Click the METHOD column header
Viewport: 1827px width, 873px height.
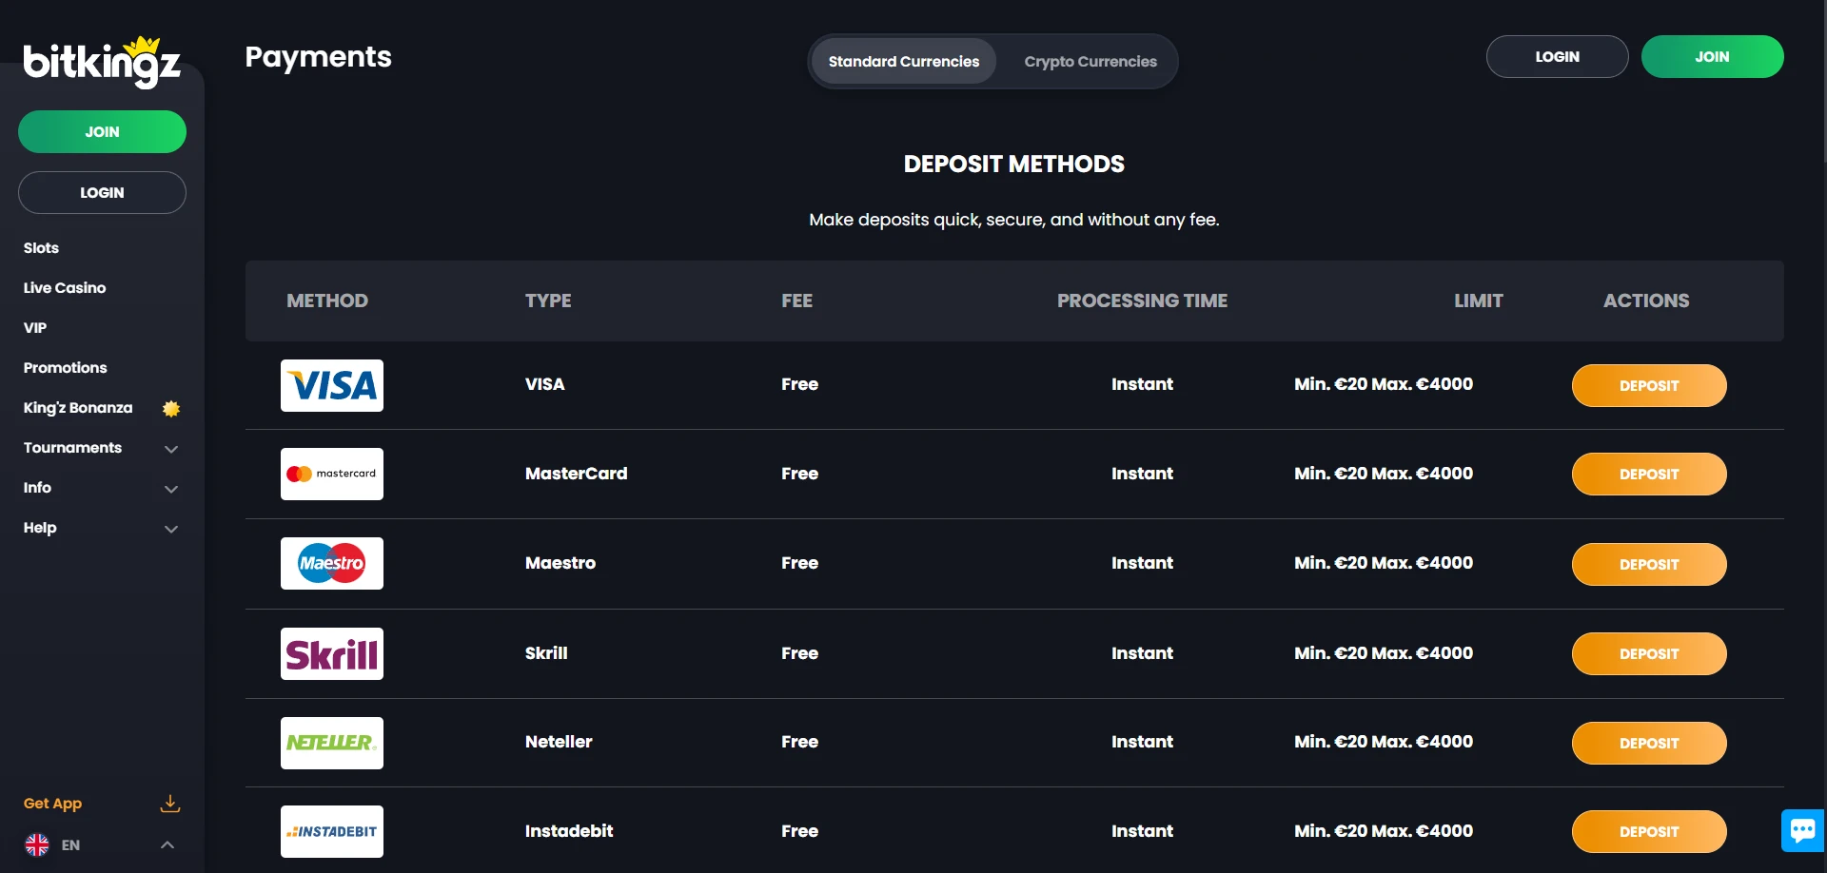(327, 301)
